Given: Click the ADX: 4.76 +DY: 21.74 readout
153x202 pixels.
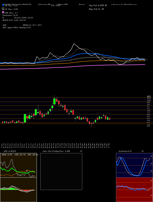Looking at the screenshot, I should click(19, 155).
